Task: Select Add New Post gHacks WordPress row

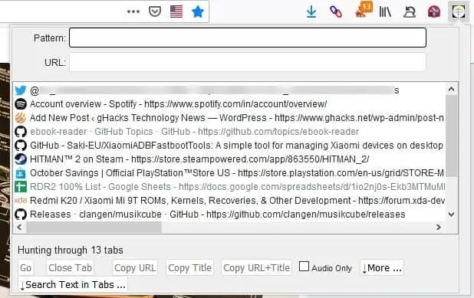Action: coord(229,118)
